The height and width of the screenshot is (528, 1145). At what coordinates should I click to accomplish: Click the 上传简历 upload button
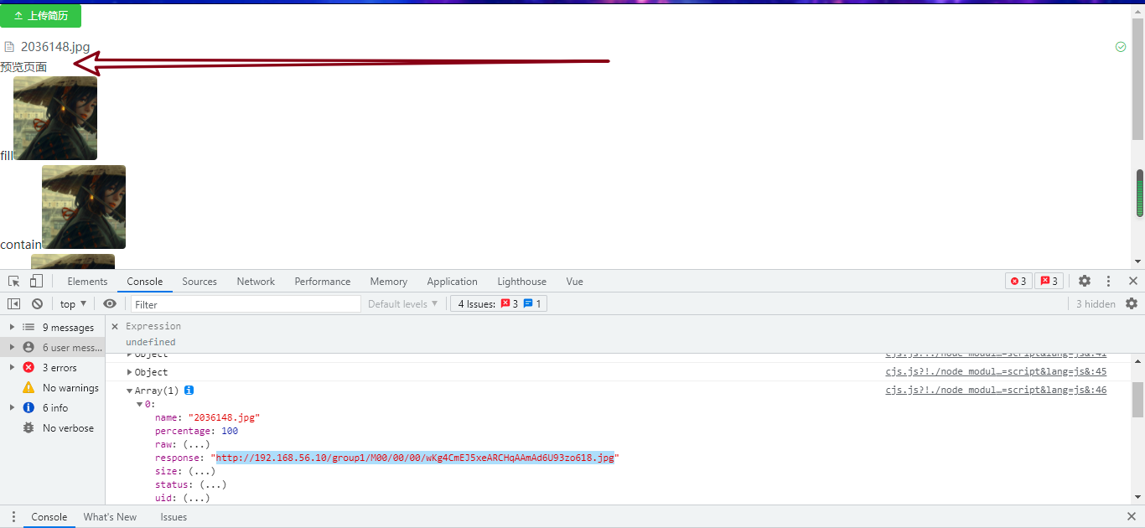40,15
